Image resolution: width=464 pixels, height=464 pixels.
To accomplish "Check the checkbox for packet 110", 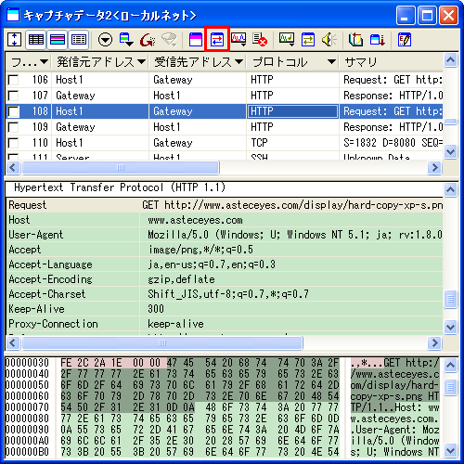I will click(x=13, y=143).
